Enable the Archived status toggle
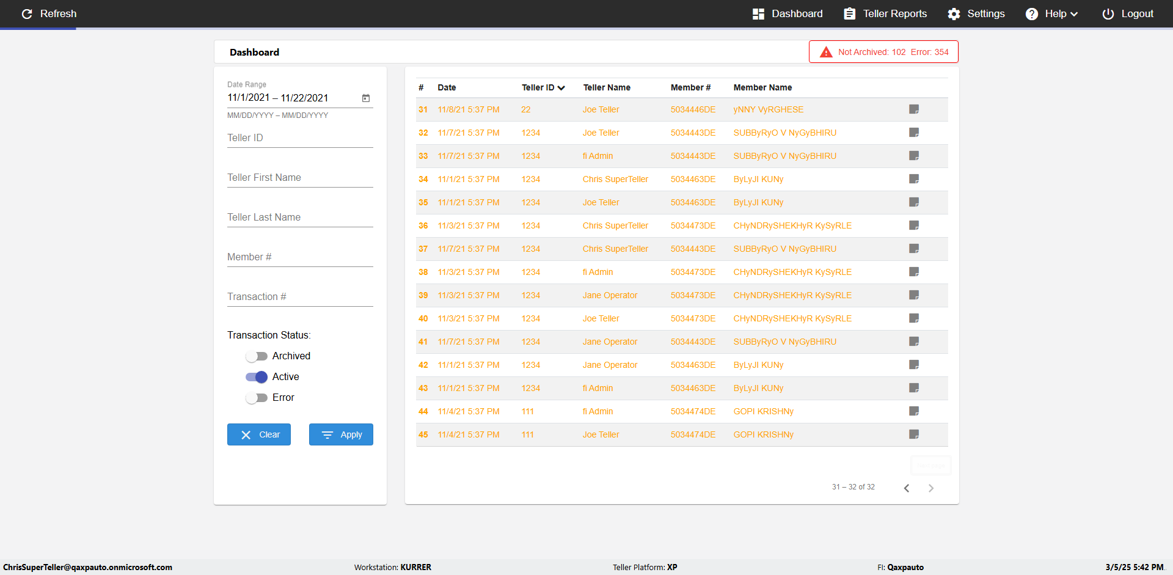The image size is (1173, 575). click(257, 356)
